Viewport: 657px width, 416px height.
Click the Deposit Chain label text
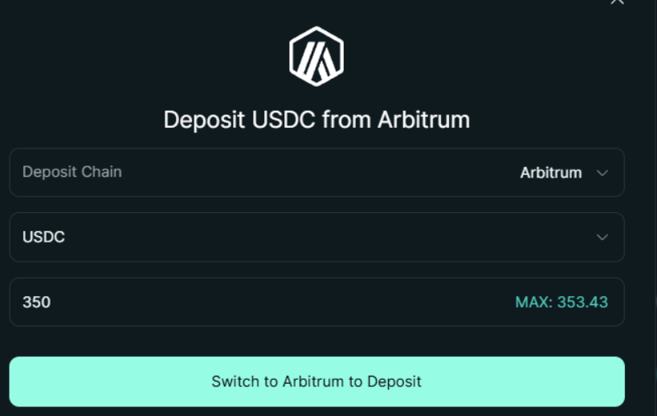point(72,172)
